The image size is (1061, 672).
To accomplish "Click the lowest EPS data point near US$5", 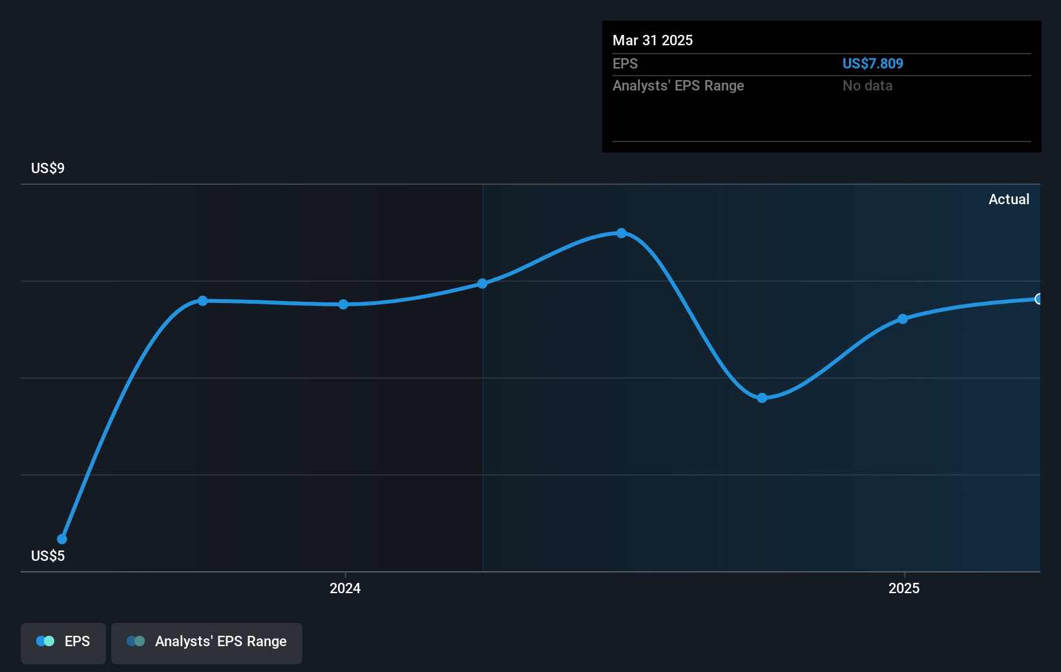I will point(62,539).
